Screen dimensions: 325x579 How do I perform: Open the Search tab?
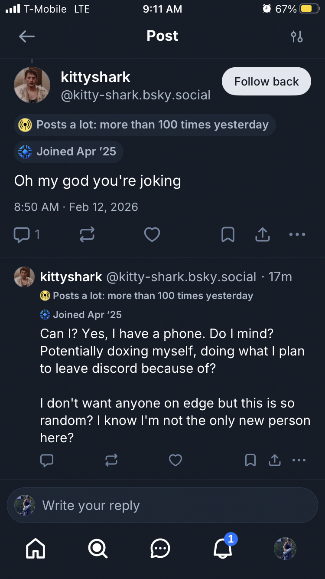(98, 549)
